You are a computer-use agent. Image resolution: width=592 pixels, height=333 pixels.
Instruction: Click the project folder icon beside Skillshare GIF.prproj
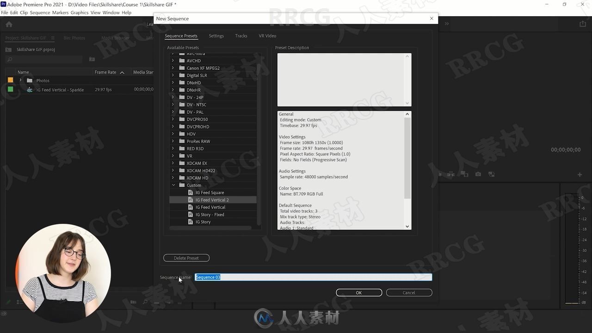tap(8, 49)
